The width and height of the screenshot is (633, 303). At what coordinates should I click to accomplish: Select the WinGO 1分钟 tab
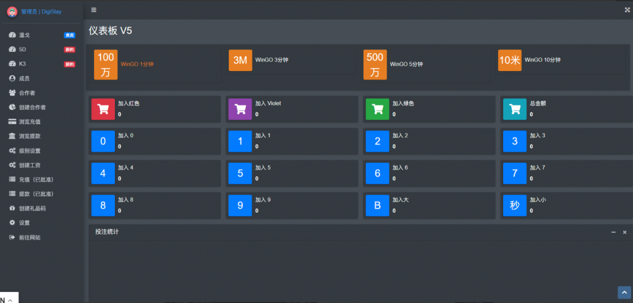[x=137, y=64]
